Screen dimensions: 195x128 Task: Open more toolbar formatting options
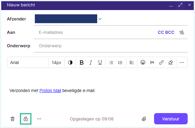click(182, 62)
